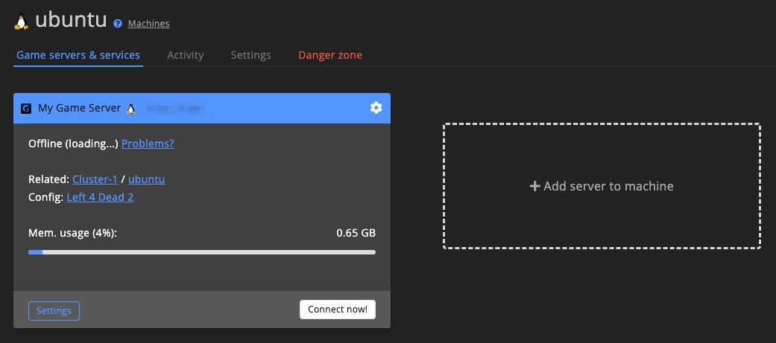The image size is (776, 343).
Task: Go to the Settings tab
Action: pyautogui.click(x=250, y=55)
